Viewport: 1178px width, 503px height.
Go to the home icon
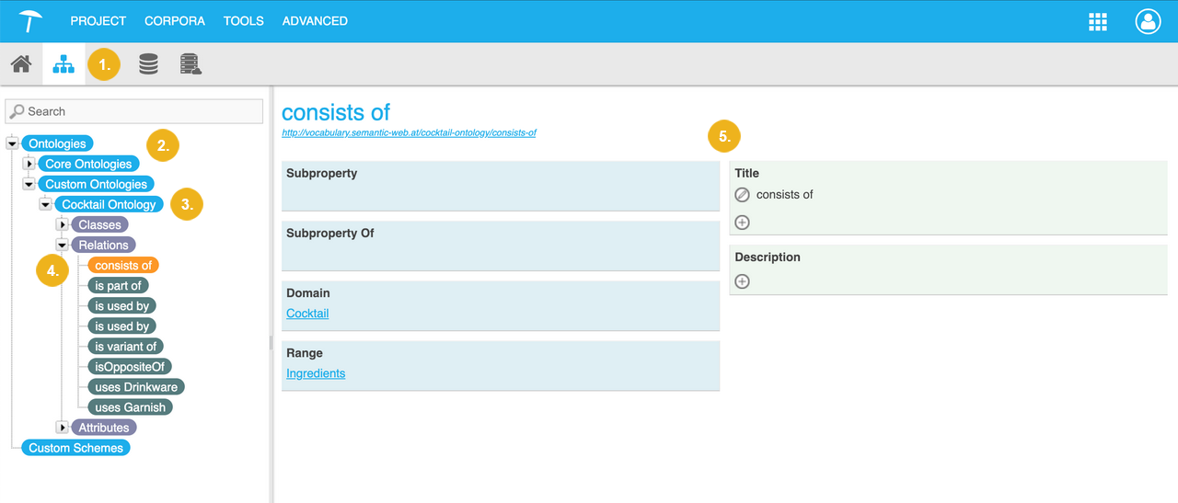(21, 64)
